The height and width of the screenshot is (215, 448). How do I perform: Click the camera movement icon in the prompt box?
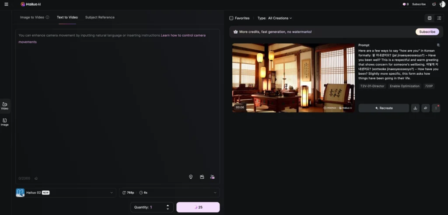pyautogui.click(x=202, y=177)
